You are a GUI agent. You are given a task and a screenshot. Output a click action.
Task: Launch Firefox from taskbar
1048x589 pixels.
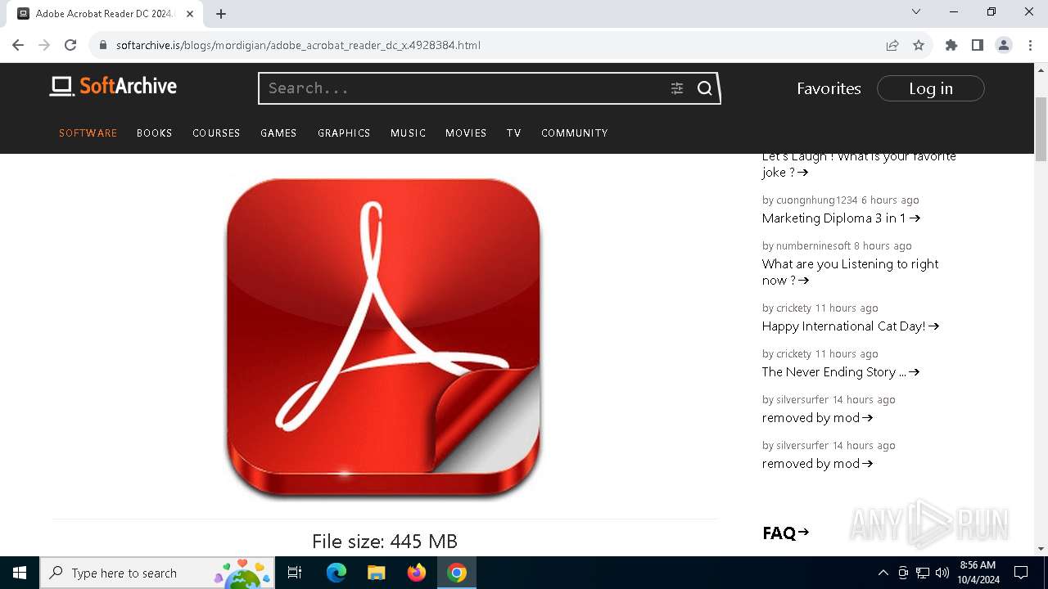[417, 573]
